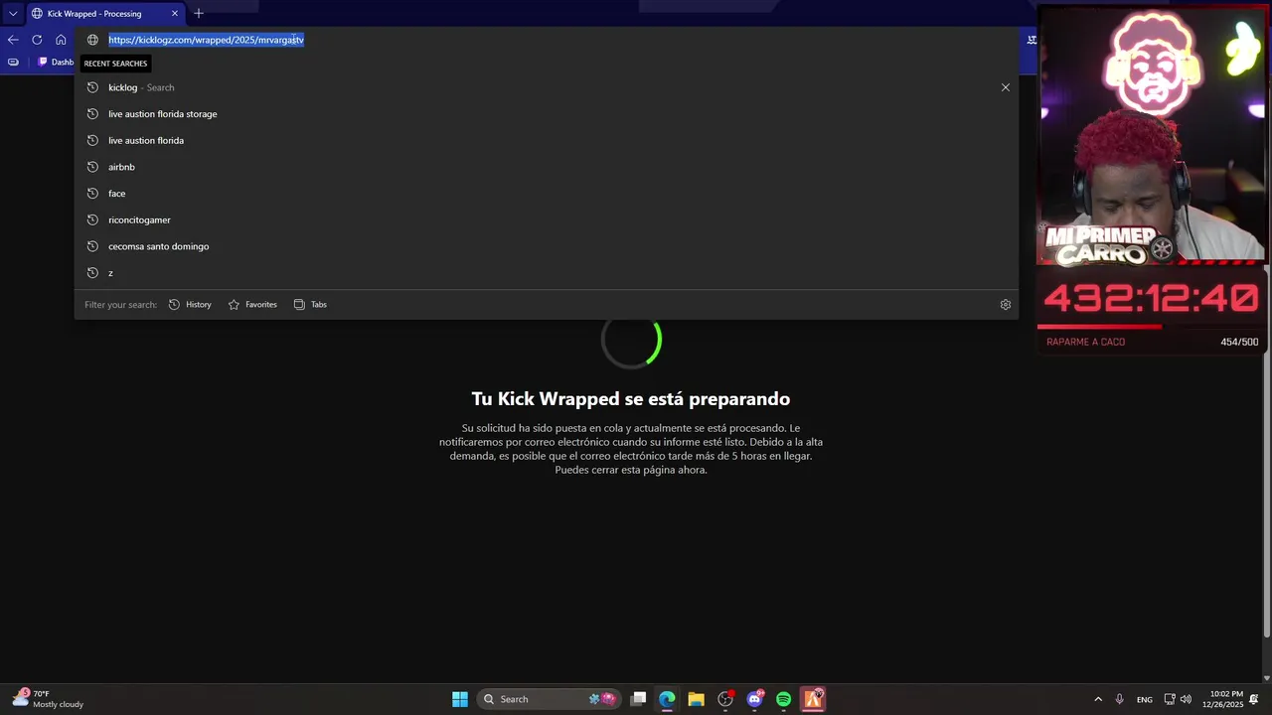Filter search suggestions by Tabs
Image resolution: width=1272 pixels, height=715 pixels.
coord(310,305)
